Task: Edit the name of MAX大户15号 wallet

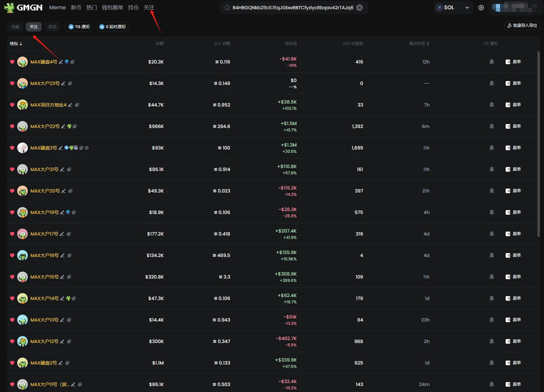Action: coord(62,277)
